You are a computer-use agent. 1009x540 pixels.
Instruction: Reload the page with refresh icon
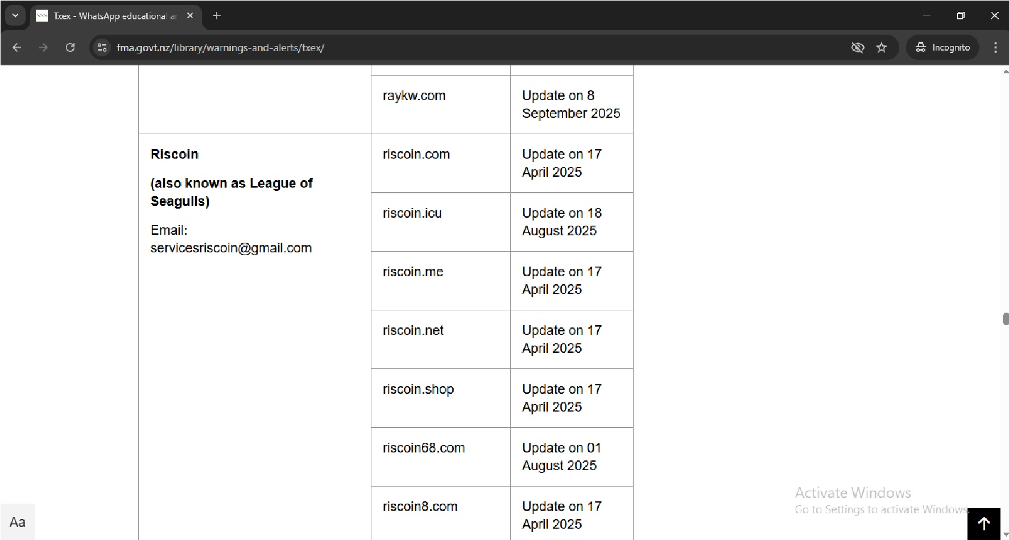tap(70, 48)
